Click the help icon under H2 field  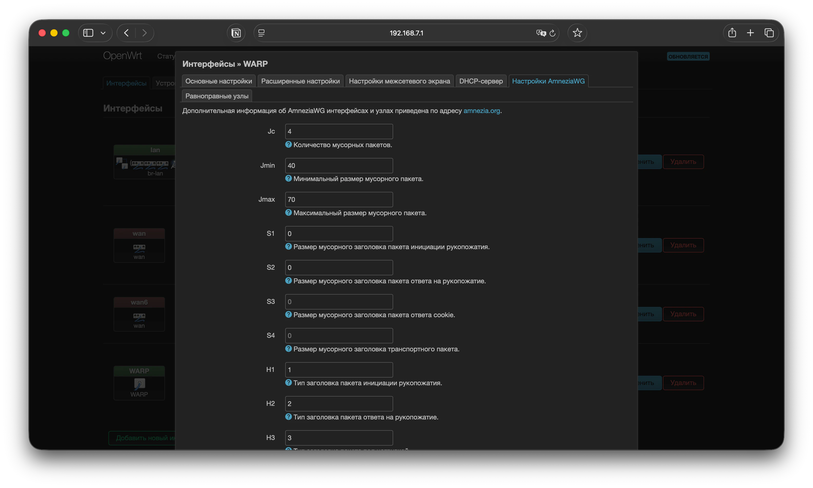coord(289,417)
